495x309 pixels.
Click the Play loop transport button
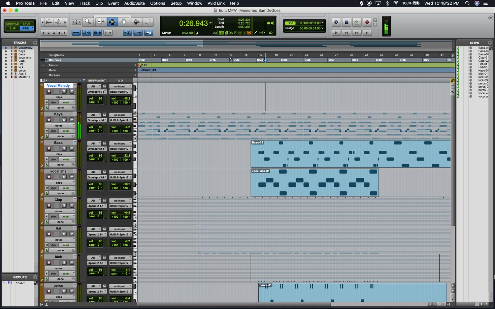[x=357, y=22]
